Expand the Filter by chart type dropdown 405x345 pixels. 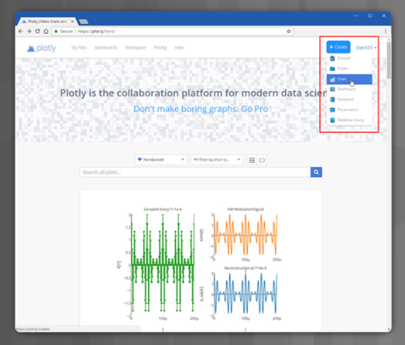(x=217, y=160)
